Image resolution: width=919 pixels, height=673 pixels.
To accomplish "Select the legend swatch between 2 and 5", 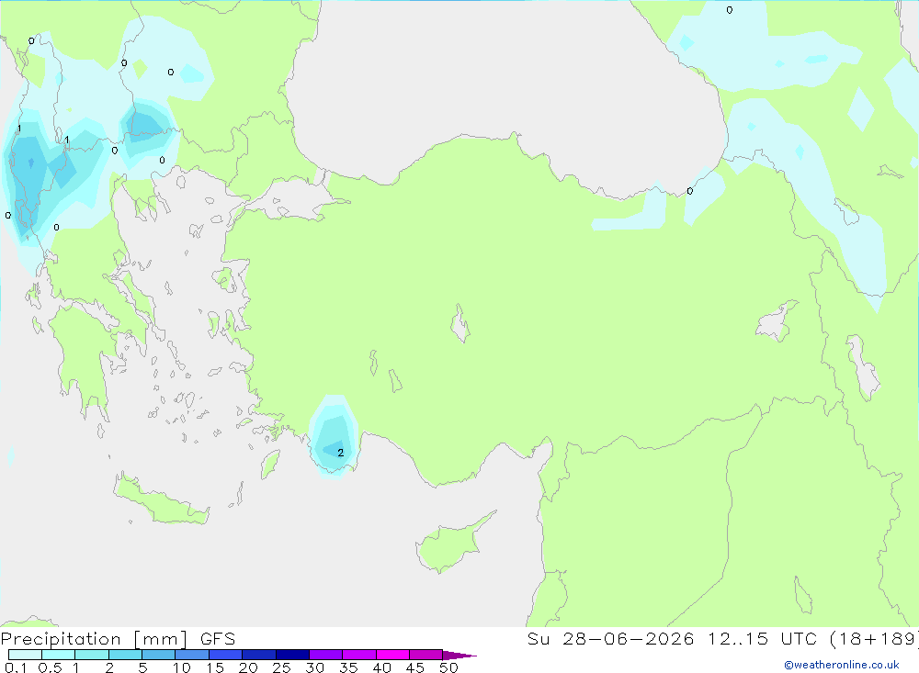I will tap(125, 655).
